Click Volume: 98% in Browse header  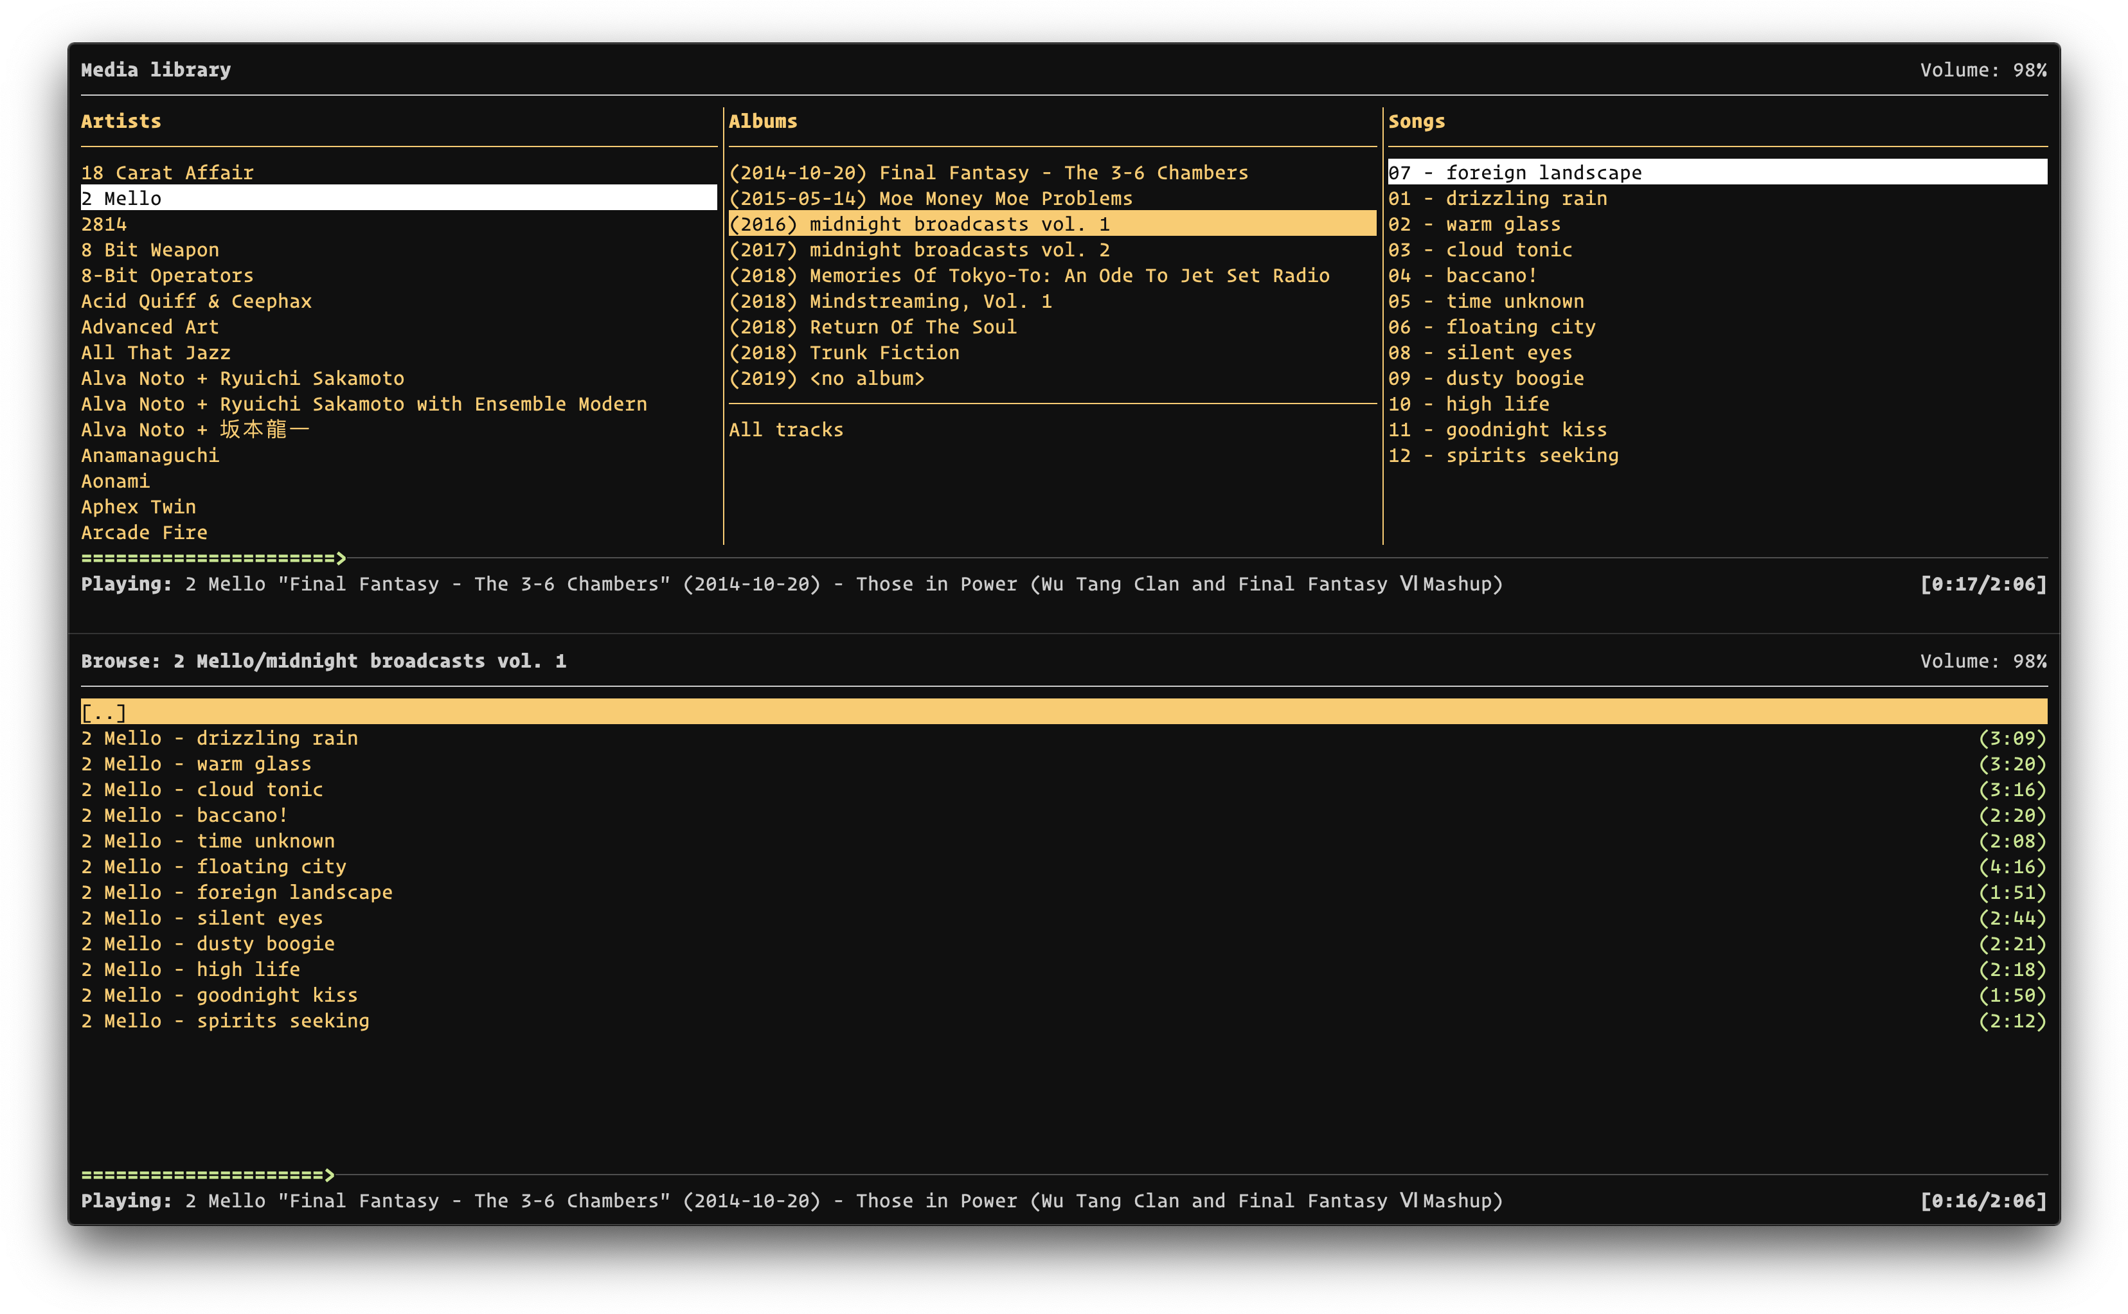[x=1983, y=661]
